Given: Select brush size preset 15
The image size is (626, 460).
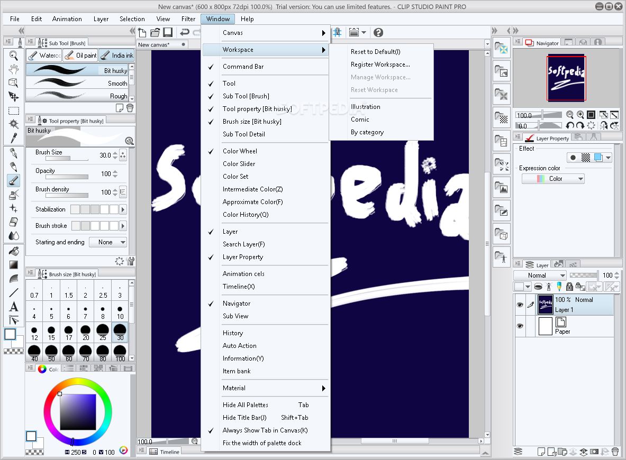Looking at the screenshot, I should click(51, 332).
